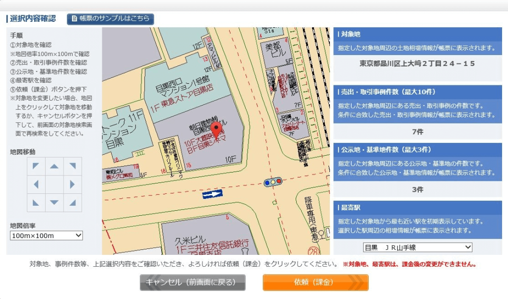The image size is (508, 299).
Task: Pan map down with south arrow
Action: tap(55, 202)
